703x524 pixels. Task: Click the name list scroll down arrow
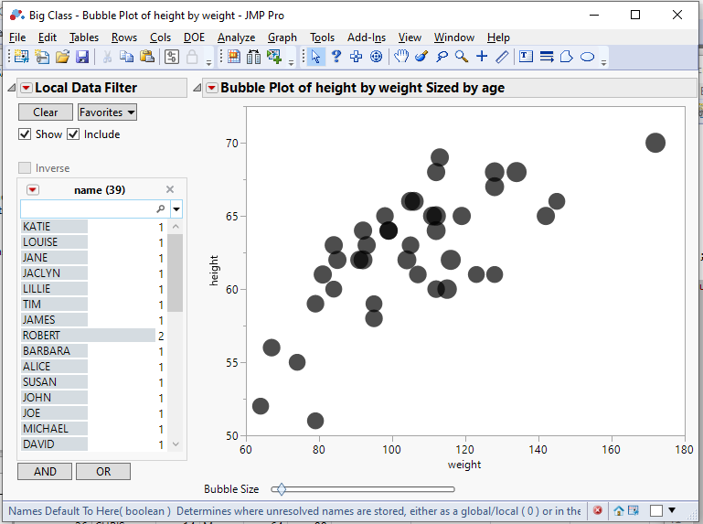pyautogui.click(x=176, y=444)
